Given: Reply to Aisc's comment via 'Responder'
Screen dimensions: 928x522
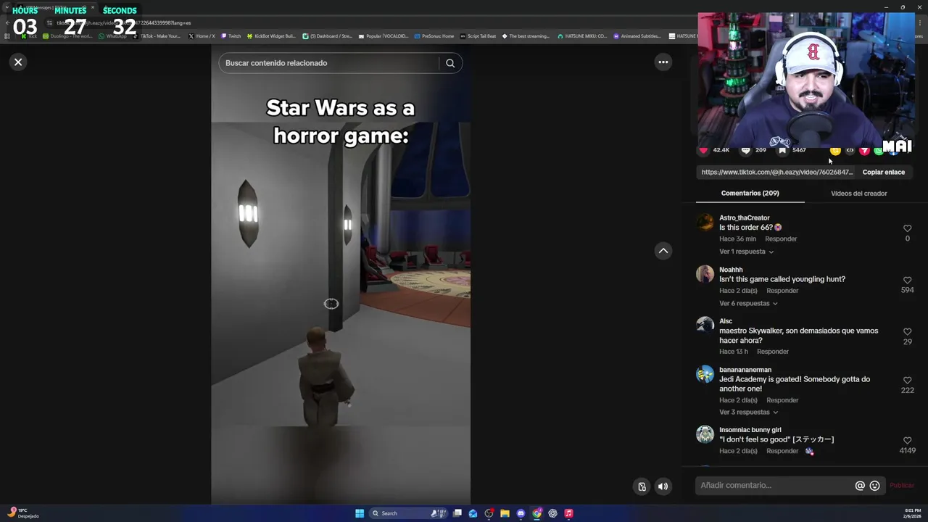Looking at the screenshot, I should click(773, 352).
